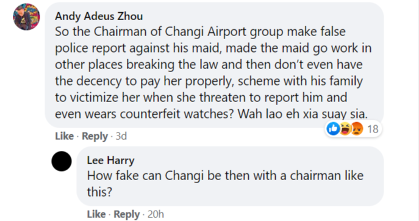
Task: Open Lee Harry's black circle avatar
Action: pos(62,161)
